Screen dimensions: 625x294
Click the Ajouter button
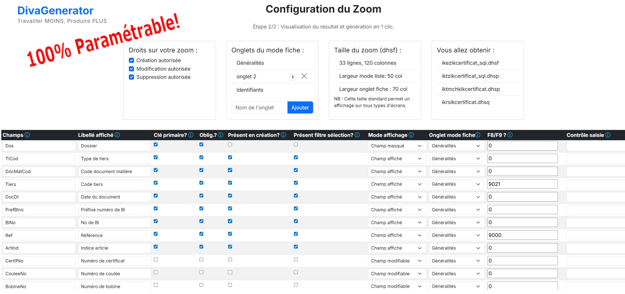coord(300,108)
